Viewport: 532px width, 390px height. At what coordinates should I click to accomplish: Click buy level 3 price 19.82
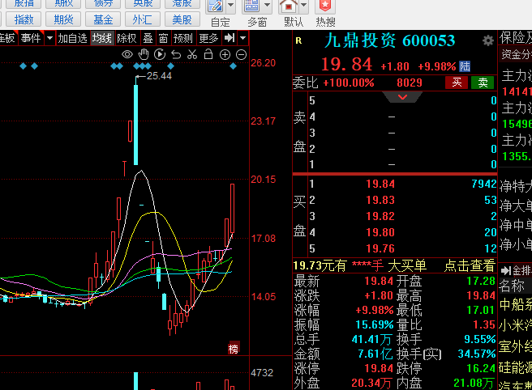click(x=380, y=216)
